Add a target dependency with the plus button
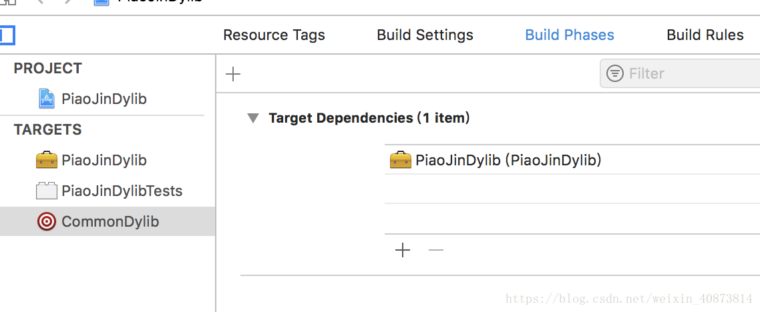 coord(403,250)
